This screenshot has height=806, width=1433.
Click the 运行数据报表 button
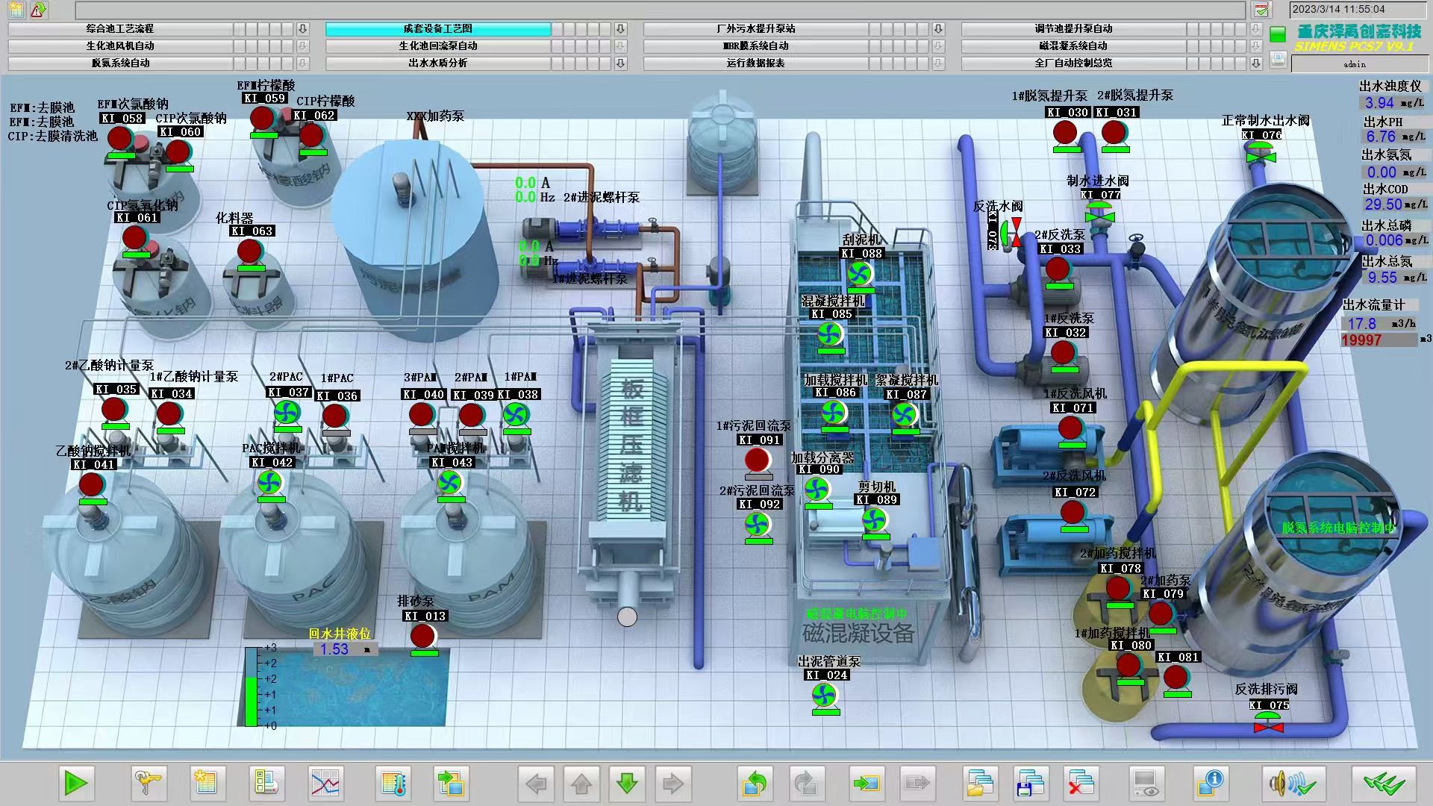(x=755, y=63)
